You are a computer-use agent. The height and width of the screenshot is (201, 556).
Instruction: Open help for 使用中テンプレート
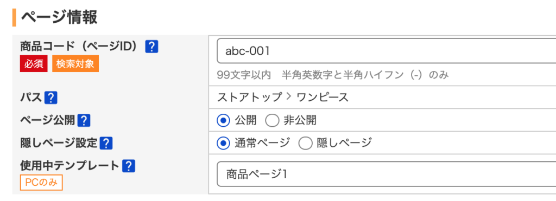point(129,166)
